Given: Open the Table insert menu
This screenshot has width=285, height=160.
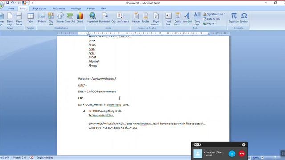Looking at the screenshot, I should click(30, 19).
